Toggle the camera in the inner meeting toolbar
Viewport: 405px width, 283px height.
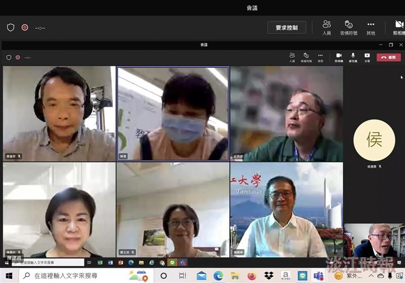[339, 57]
